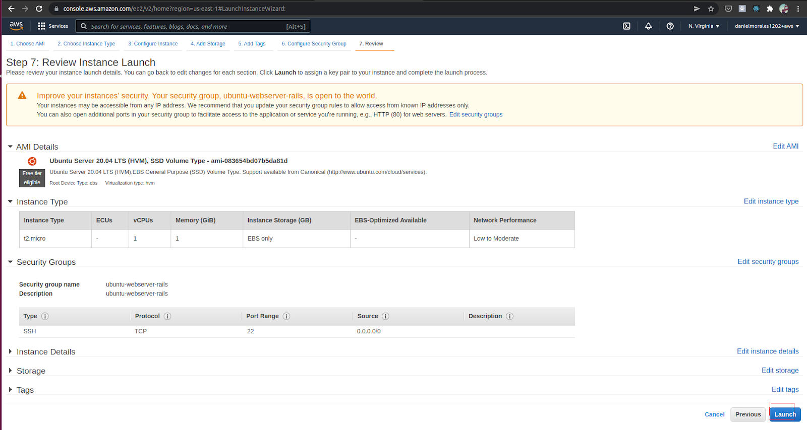This screenshot has height=430, width=807.
Task: Click the Ubuntu Server 20.04 LTS AMI title
Action: coord(168,161)
